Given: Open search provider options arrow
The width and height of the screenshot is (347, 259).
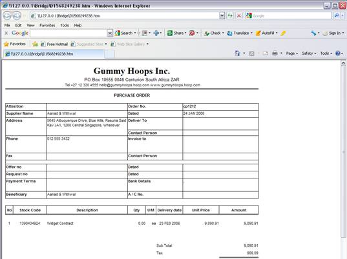Looking at the screenshot, I should pyautogui.click(x=342, y=15).
